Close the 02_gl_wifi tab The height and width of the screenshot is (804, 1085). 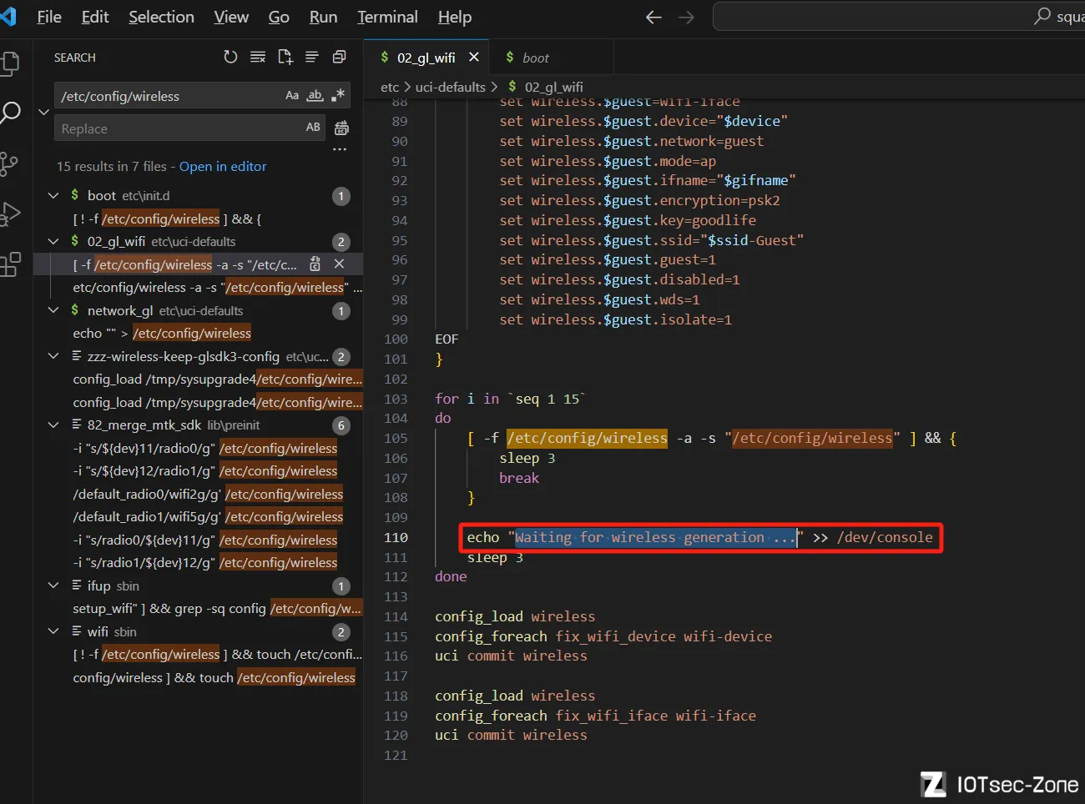pyautogui.click(x=474, y=57)
